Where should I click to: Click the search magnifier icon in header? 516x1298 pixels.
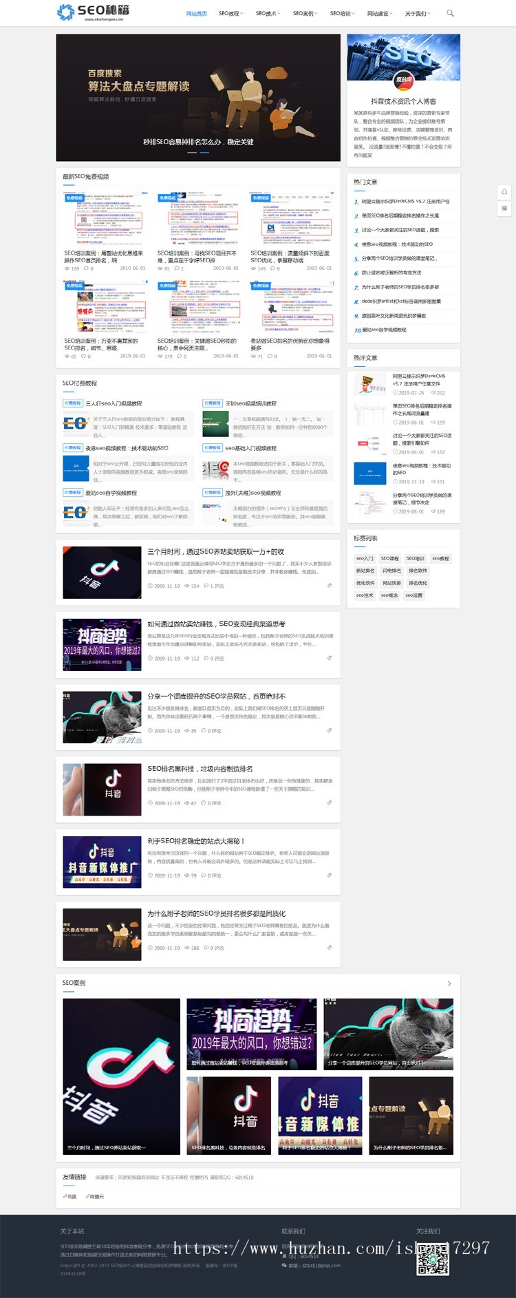pos(450,13)
